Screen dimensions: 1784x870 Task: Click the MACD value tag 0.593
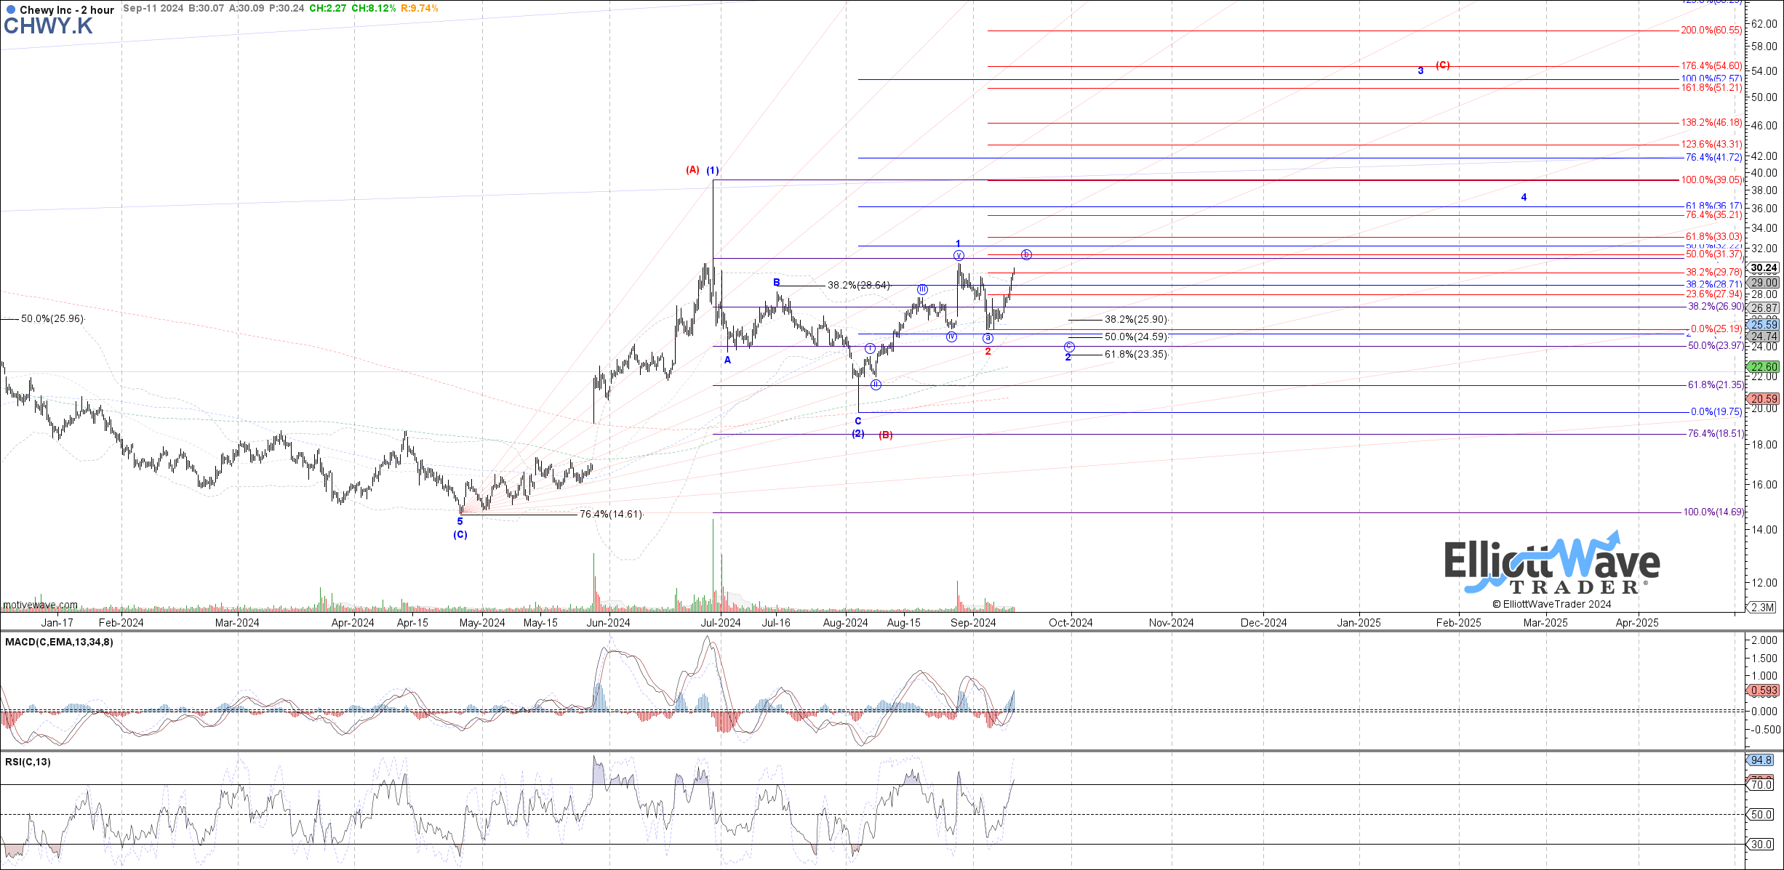pos(1764,690)
